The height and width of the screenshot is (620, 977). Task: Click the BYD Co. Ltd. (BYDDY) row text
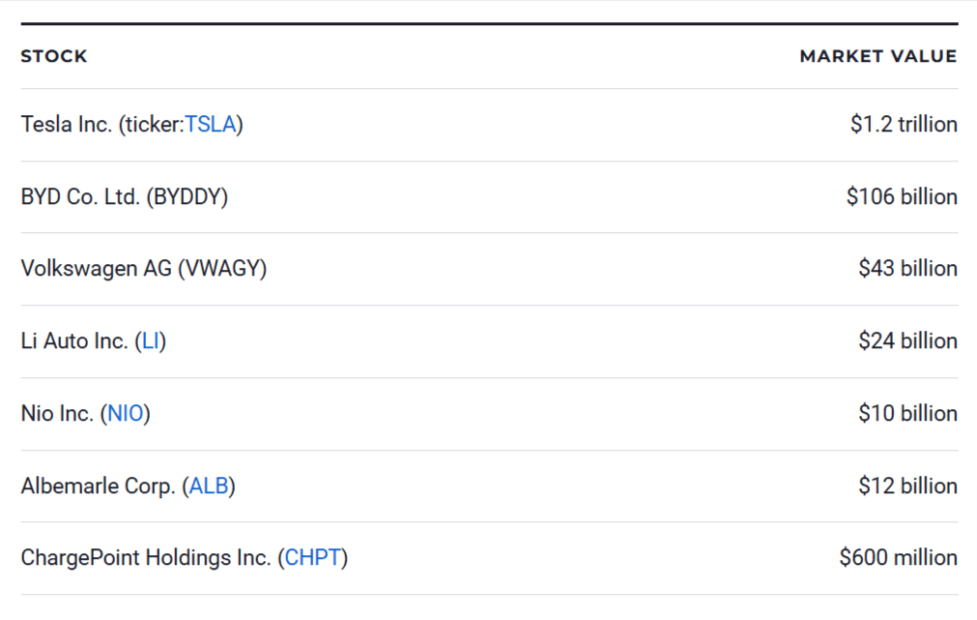[x=124, y=197]
